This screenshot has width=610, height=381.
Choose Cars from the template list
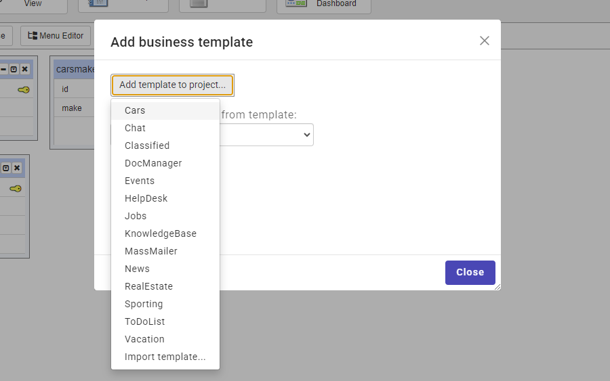(135, 110)
